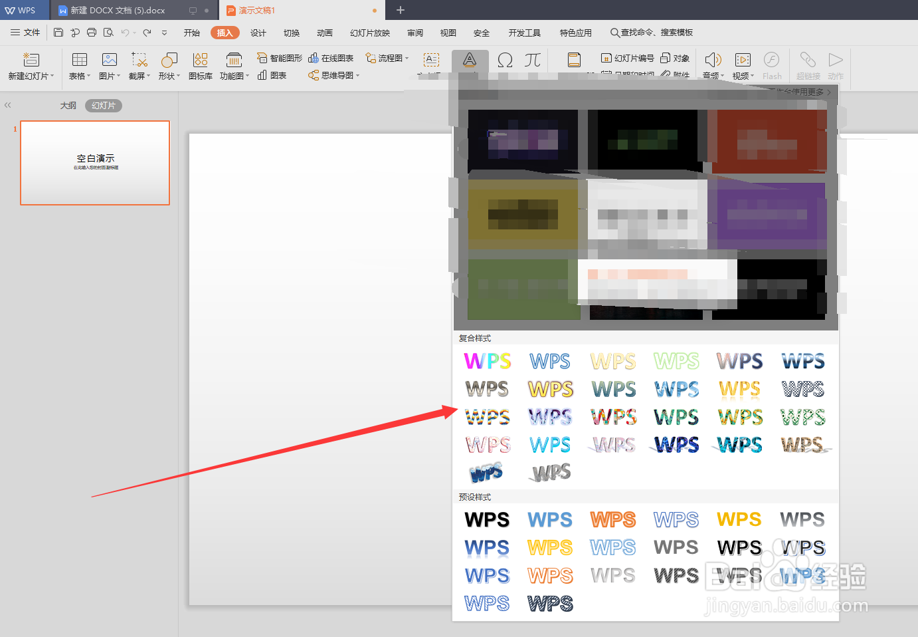Open the 幻灯片放映 slideshow tab

pos(370,33)
